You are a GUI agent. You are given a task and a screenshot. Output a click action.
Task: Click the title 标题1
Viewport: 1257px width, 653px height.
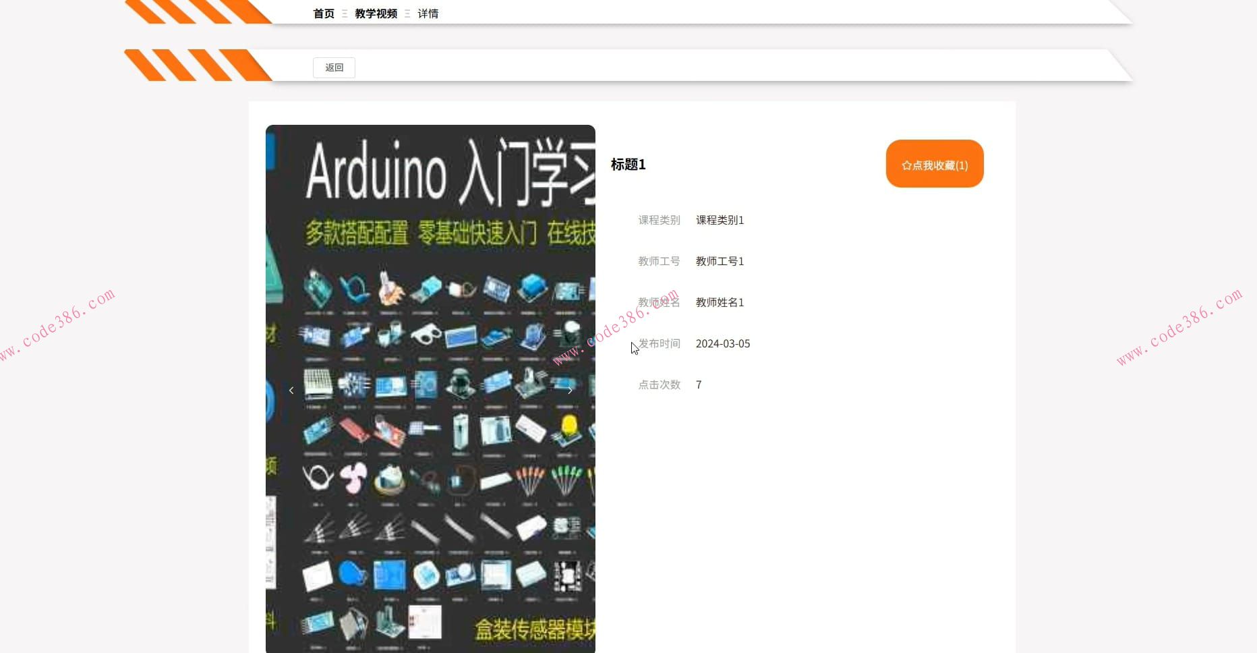(628, 165)
